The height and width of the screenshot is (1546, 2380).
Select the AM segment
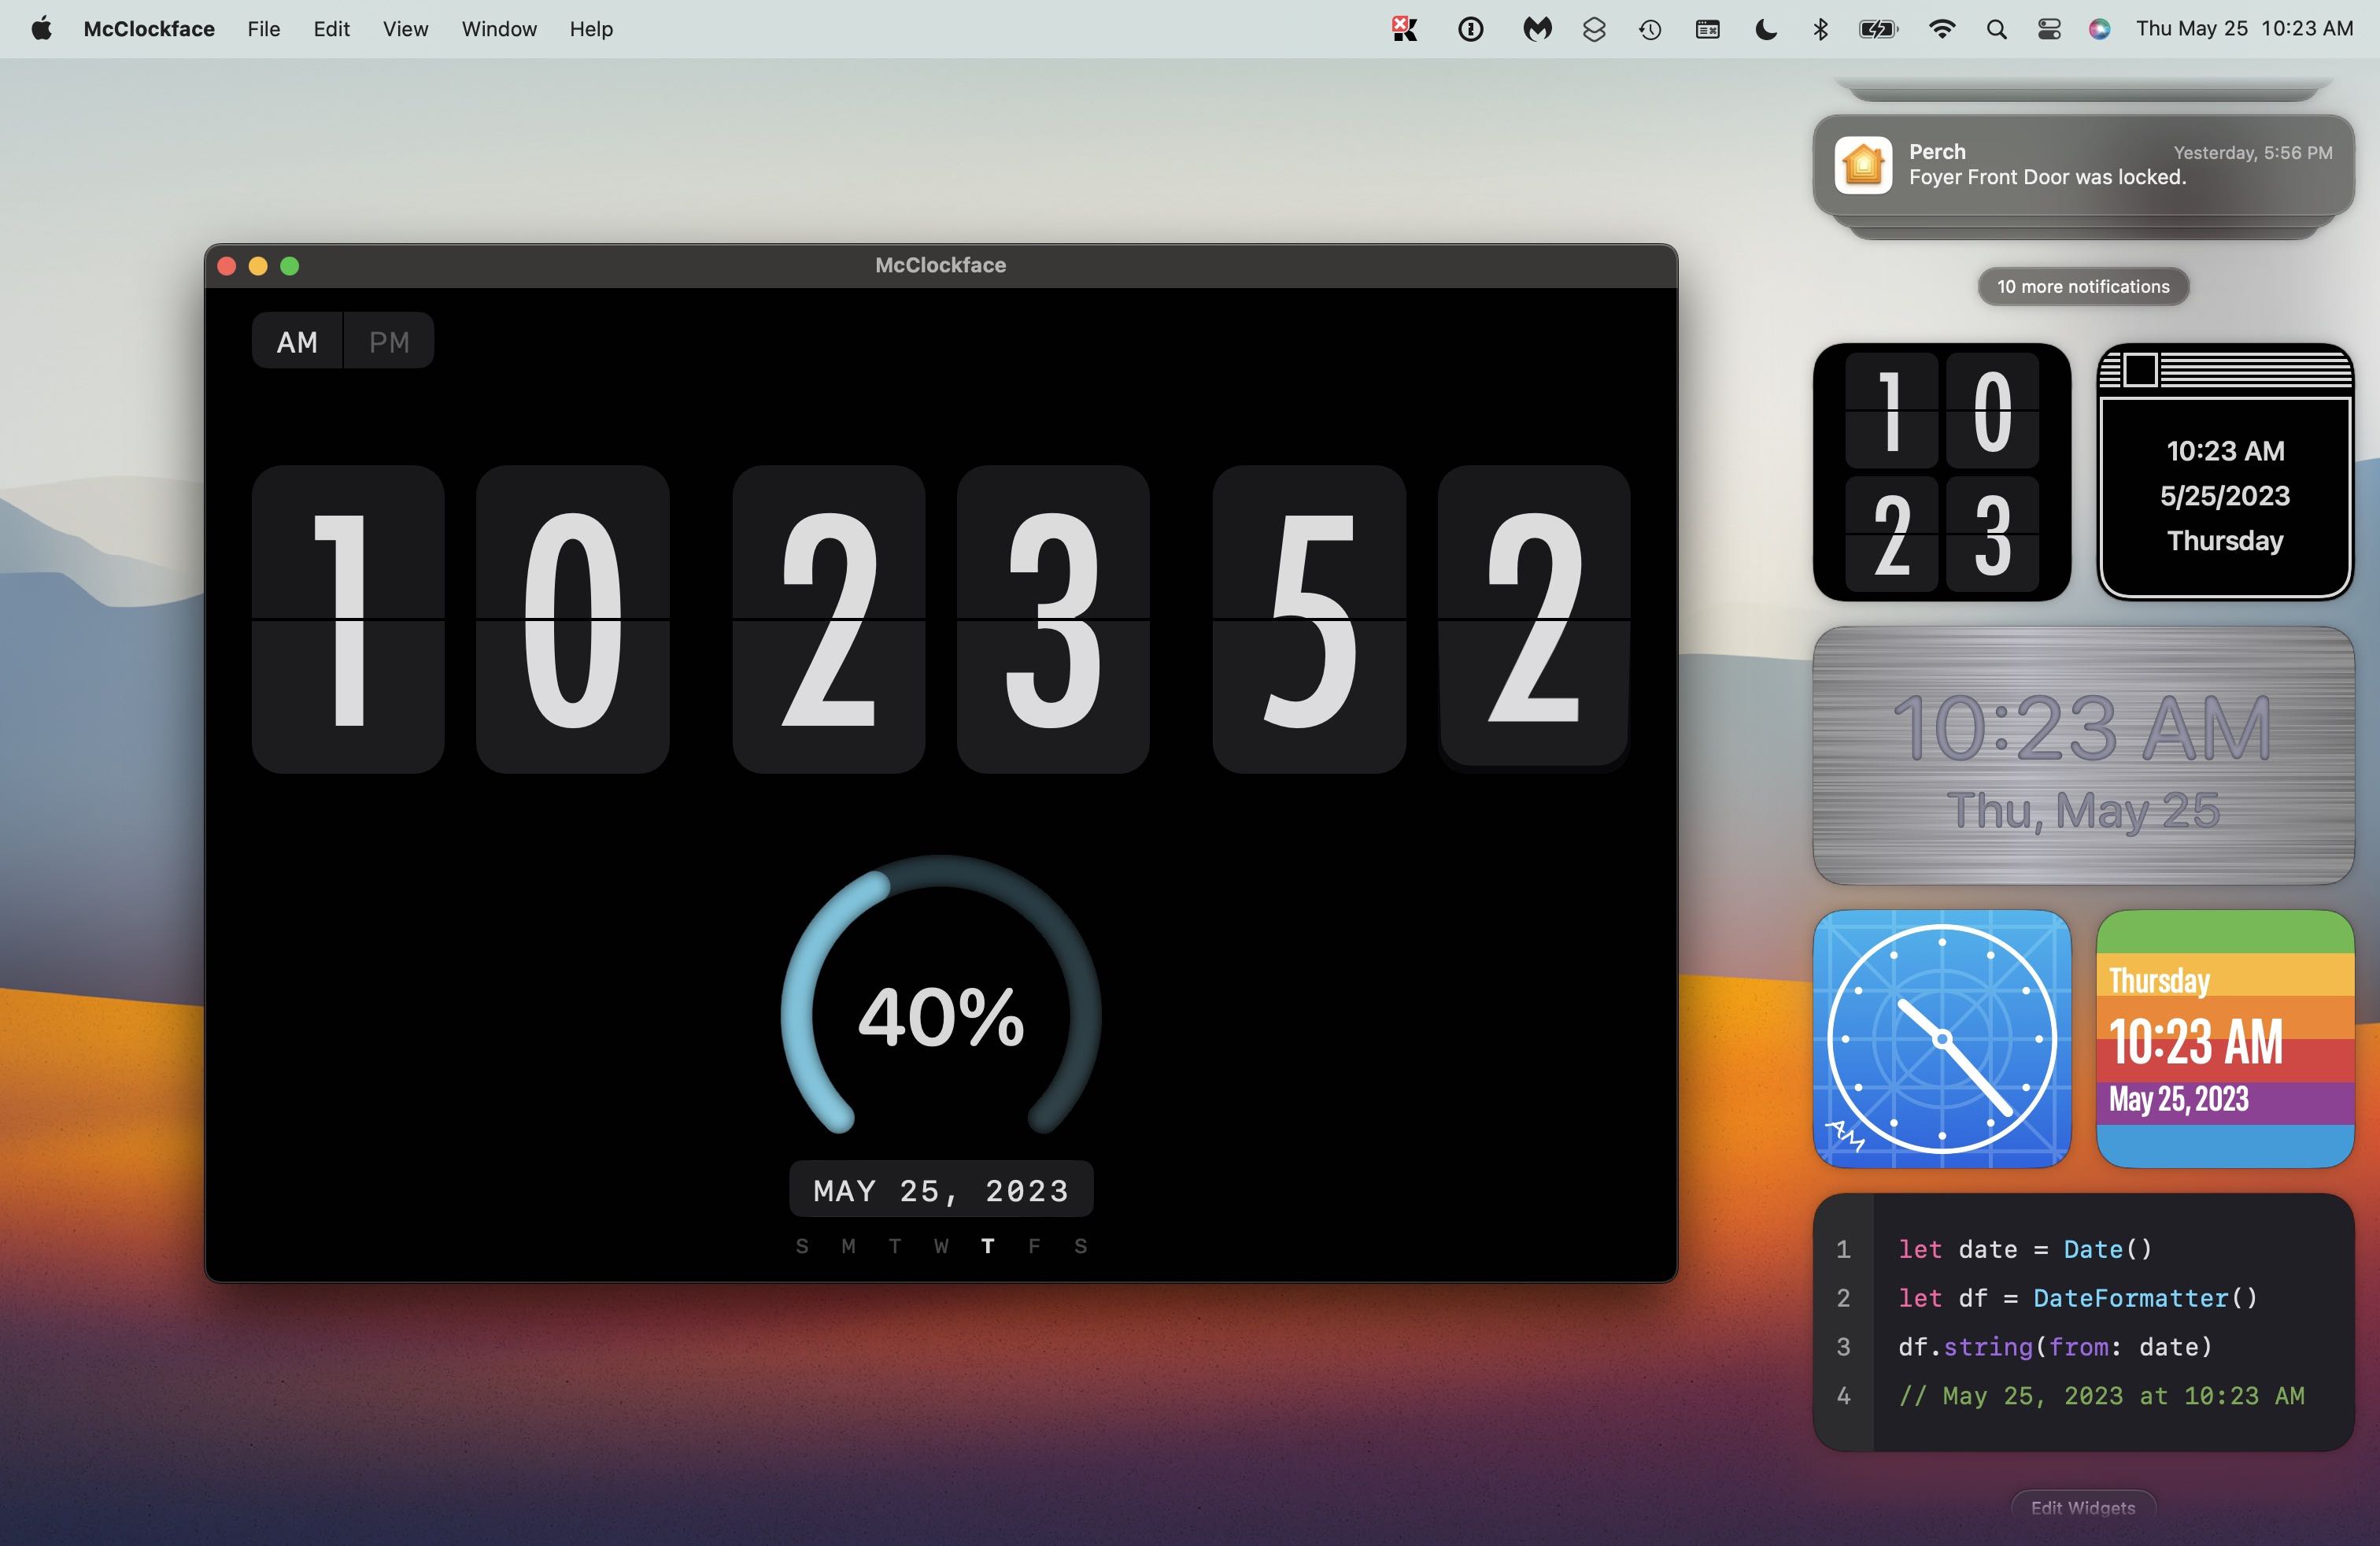(297, 342)
